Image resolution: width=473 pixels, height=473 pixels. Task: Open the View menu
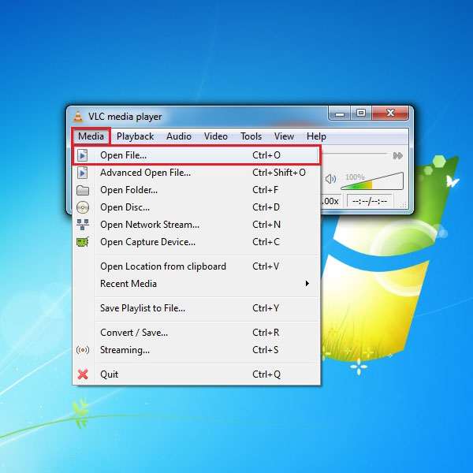284,136
